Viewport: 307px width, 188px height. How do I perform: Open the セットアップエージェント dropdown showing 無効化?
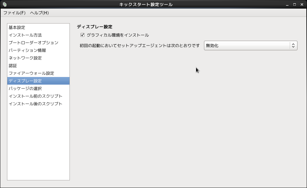[x=247, y=45]
